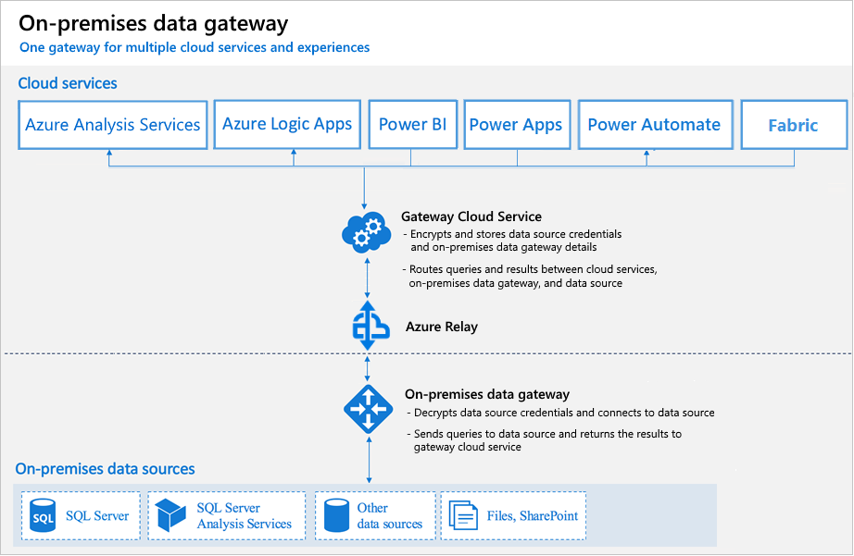This screenshot has width=854, height=556.
Task: Select the Fabric service box
Action: pyautogui.click(x=794, y=124)
